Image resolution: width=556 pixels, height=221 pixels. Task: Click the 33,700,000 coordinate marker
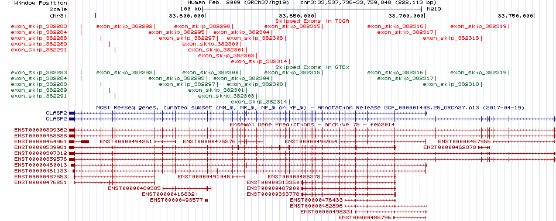[406, 16]
